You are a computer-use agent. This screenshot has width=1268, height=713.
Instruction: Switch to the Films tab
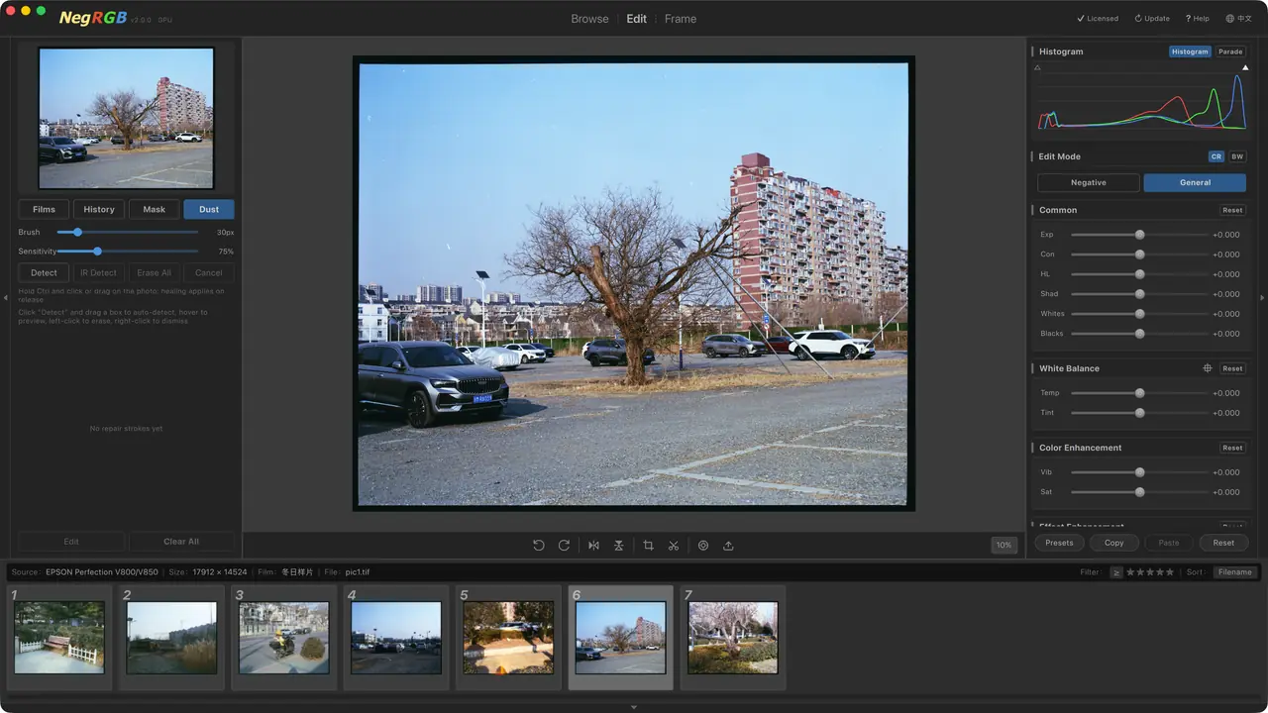[44, 209]
